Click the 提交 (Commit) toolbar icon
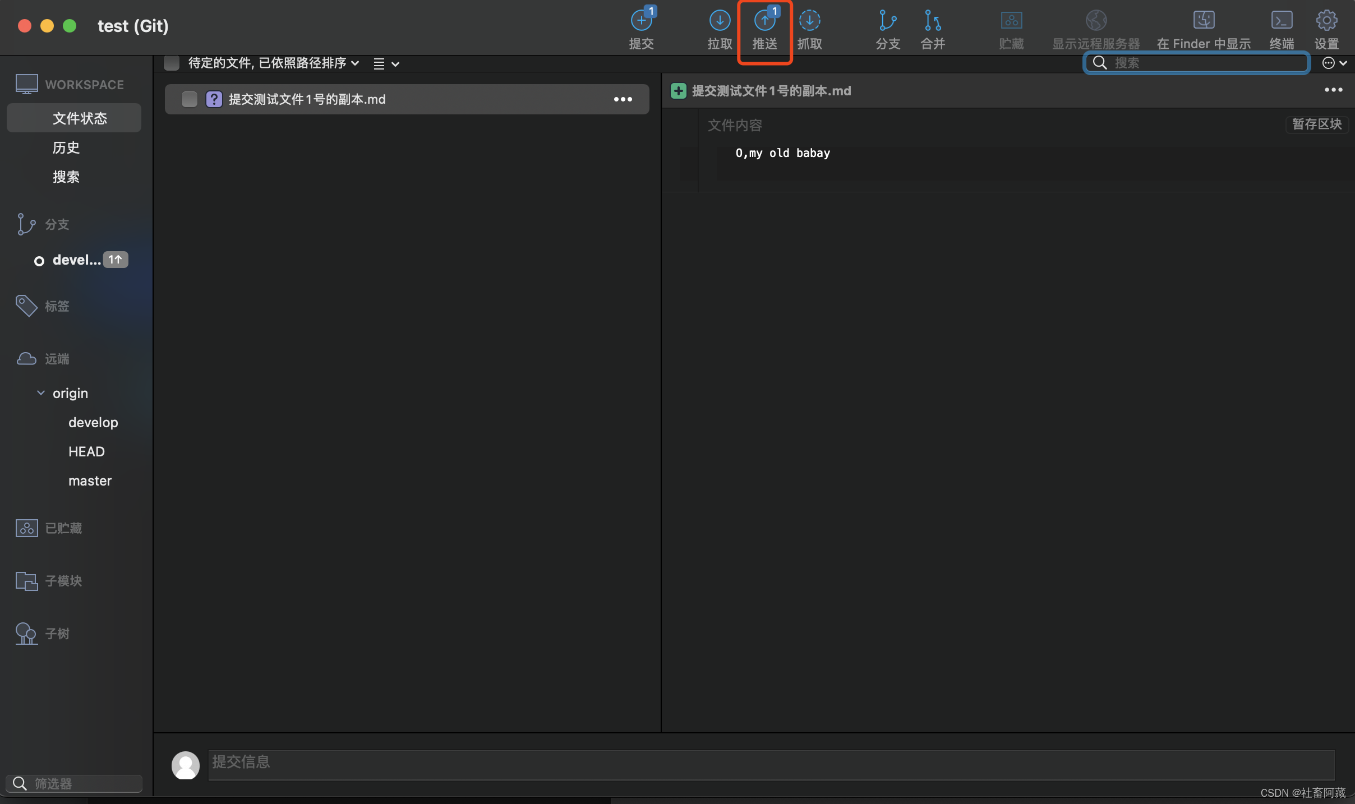 (x=641, y=21)
